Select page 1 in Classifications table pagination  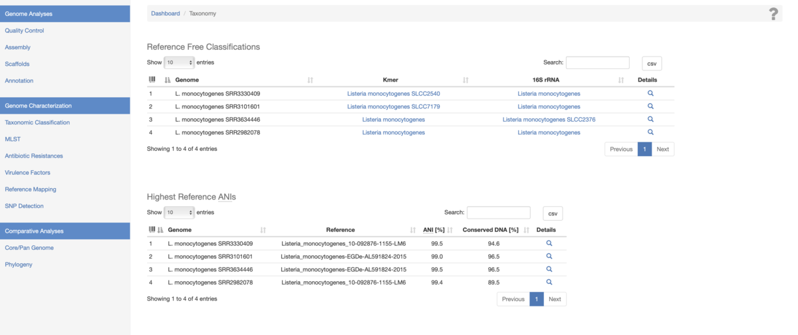[644, 149]
